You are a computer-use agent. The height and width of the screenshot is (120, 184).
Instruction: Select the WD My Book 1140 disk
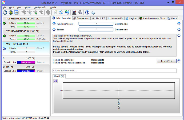click(x=26, y=48)
